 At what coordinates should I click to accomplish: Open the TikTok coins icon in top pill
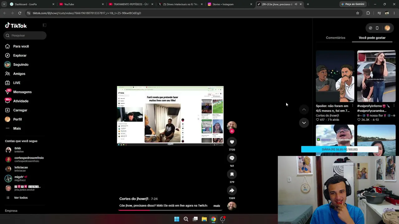click(370, 28)
